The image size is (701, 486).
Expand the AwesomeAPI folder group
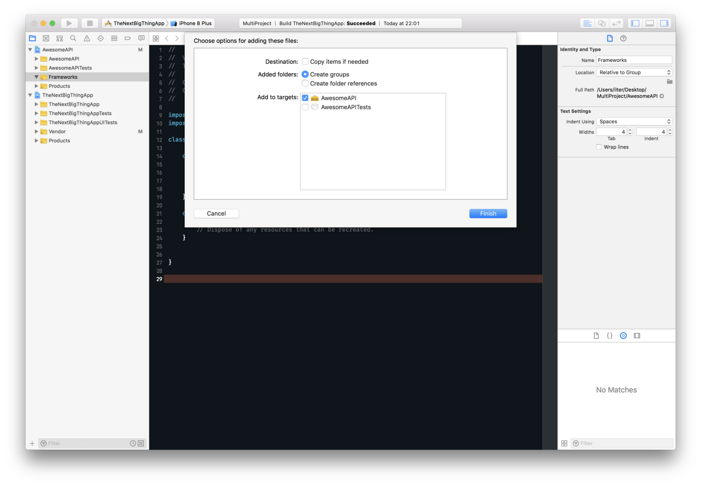coord(36,59)
